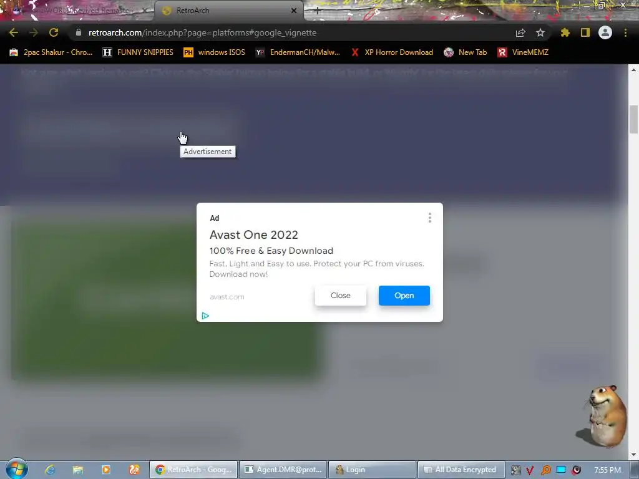Open the VineMEMZ bookmark

click(x=523, y=52)
